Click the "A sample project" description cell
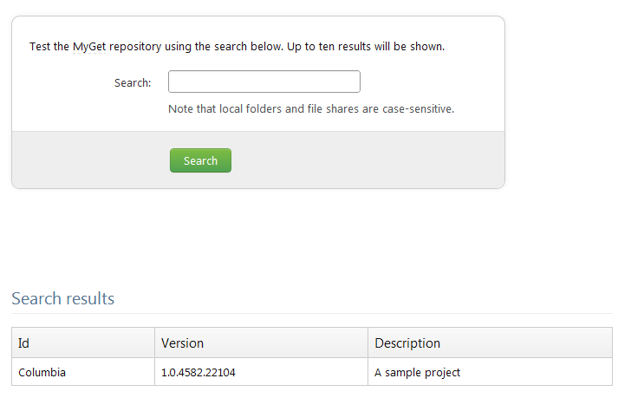This screenshot has width=618, height=398. [417, 373]
